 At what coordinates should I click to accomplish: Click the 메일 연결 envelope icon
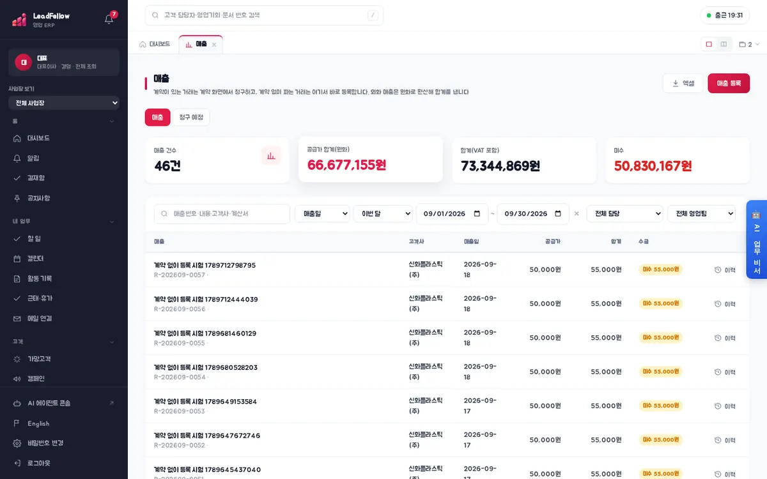pyautogui.click(x=17, y=318)
